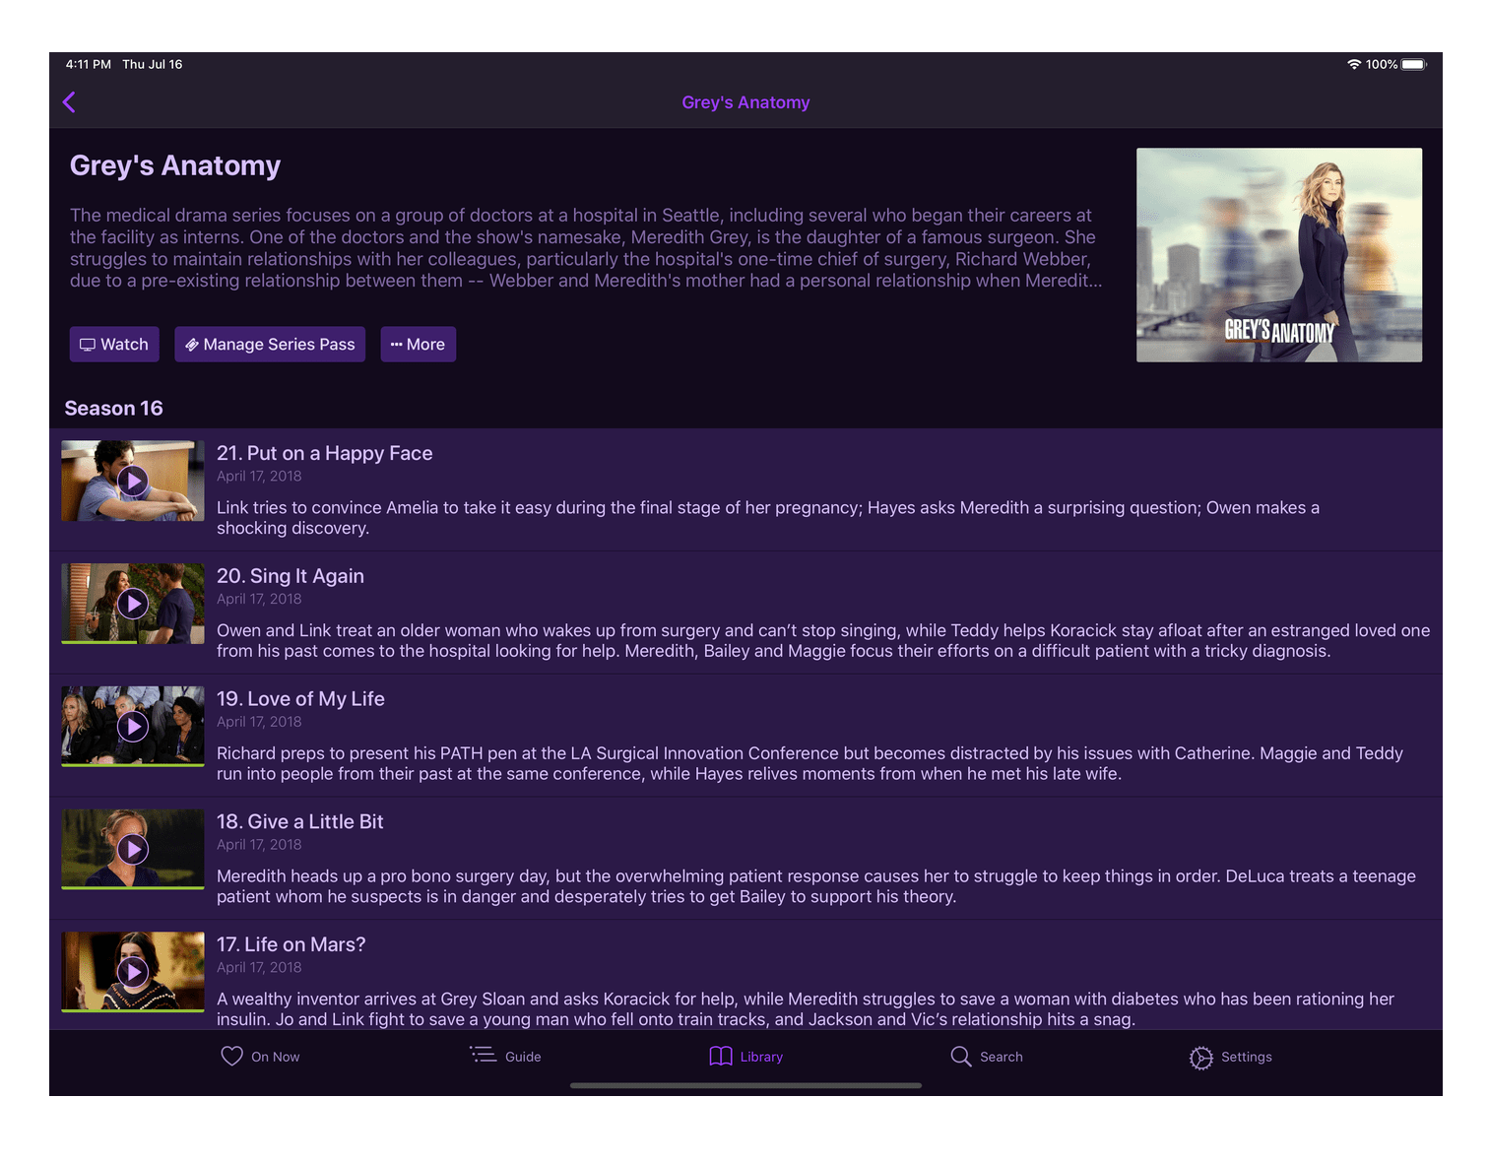The height and width of the screenshot is (1163, 1489).
Task: Open the Put on a Happy Face title
Action: pos(325,453)
